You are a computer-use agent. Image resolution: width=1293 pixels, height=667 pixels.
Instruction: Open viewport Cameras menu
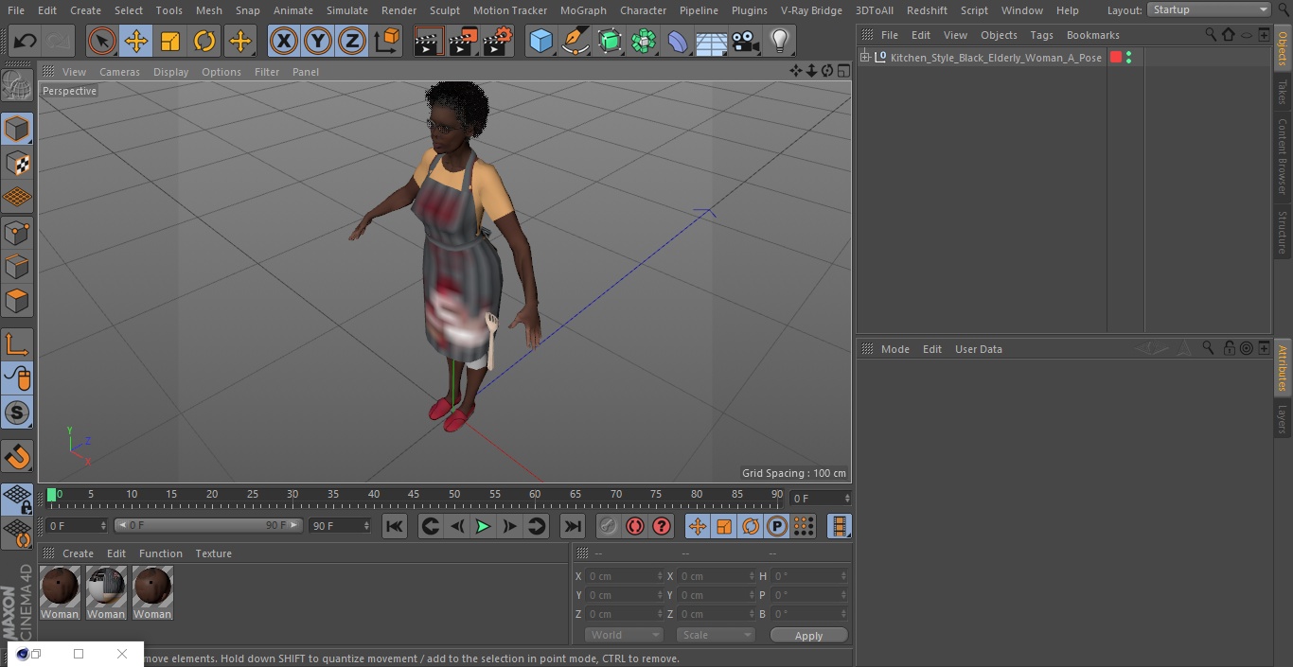[x=119, y=72]
